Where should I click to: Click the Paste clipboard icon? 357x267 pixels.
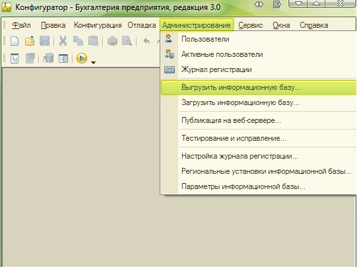(93, 41)
